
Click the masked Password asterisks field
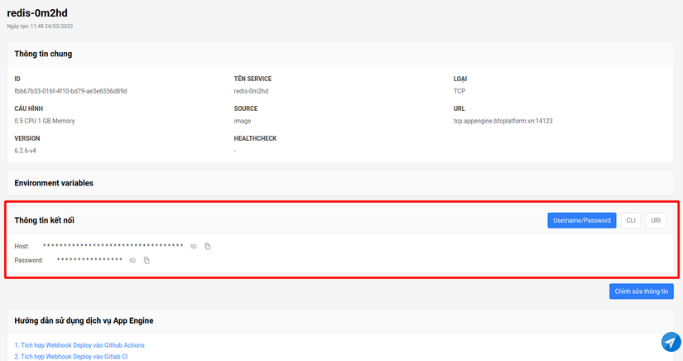point(89,260)
